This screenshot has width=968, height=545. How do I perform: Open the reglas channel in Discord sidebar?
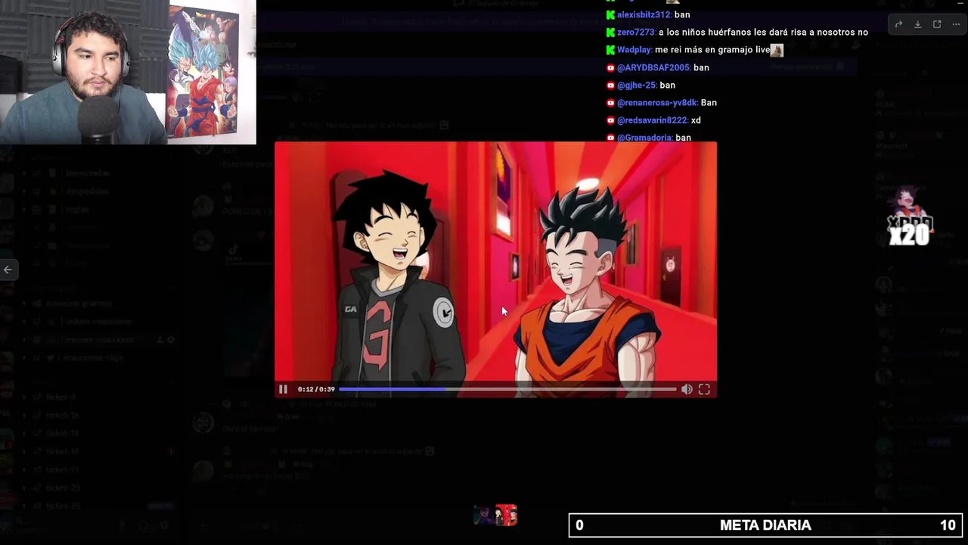click(77, 210)
